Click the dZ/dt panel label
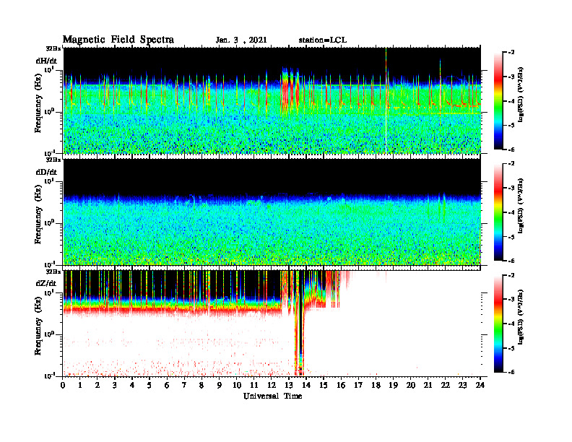Image resolution: width=572 pixels, height=442 pixels. click(x=46, y=283)
